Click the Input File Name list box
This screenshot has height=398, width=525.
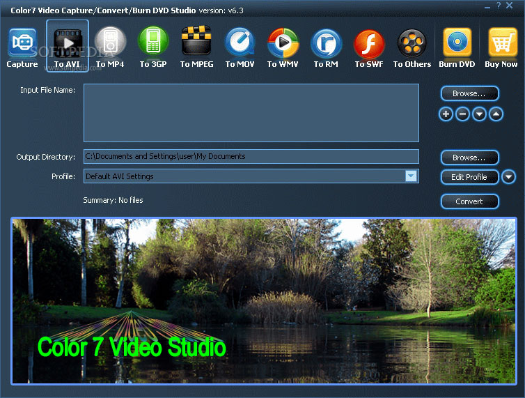251,113
